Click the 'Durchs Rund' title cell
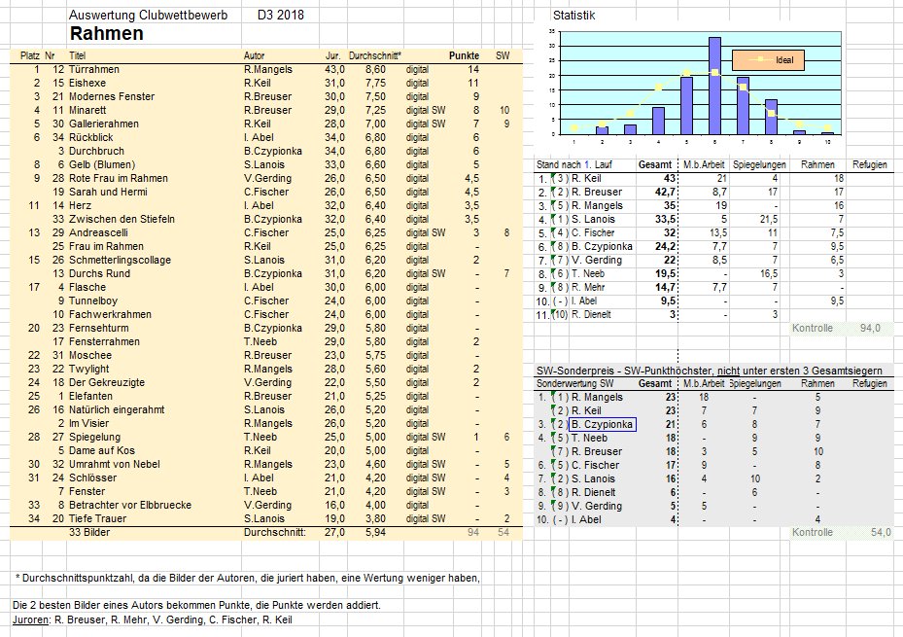 pos(99,273)
